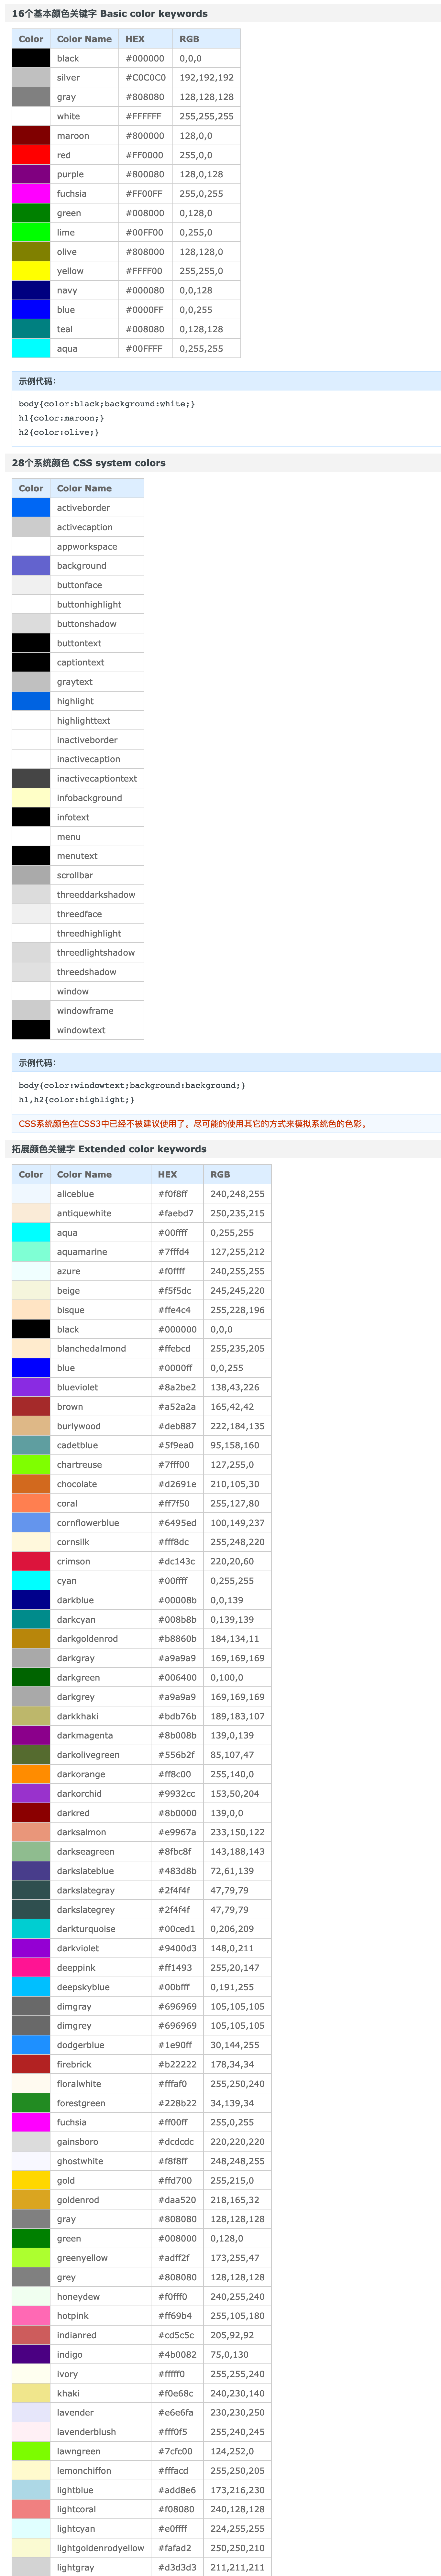Click the activeborder blue swatch

(31, 508)
